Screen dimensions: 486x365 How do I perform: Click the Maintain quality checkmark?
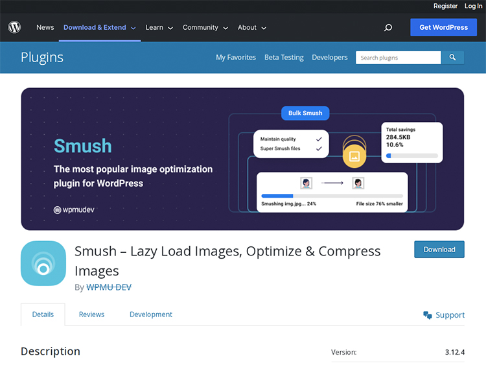(x=319, y=139)
